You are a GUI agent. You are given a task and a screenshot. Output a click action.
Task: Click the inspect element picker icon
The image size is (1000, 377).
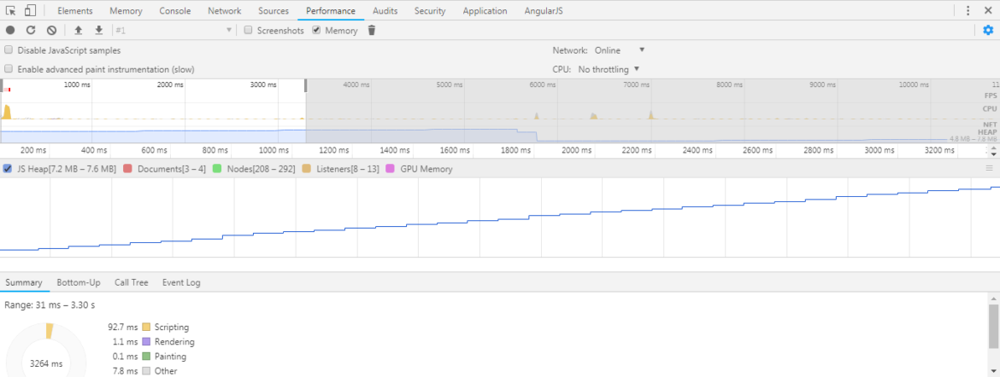11,11
